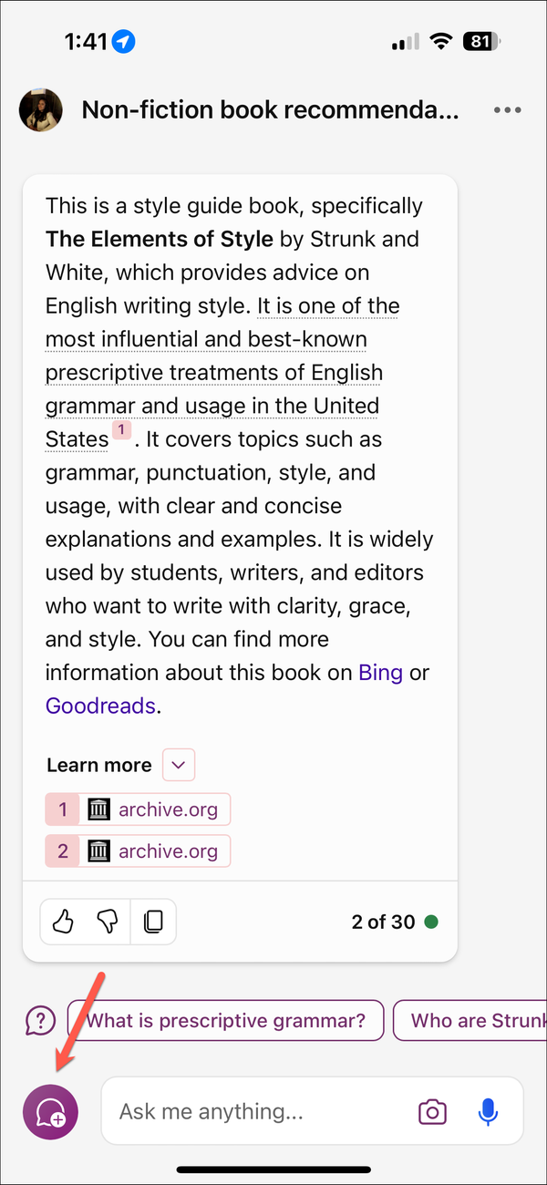This screenshot has height=1185, width=547.
Task: Tap the new topic chat icon
Action: pos(50,1111)
